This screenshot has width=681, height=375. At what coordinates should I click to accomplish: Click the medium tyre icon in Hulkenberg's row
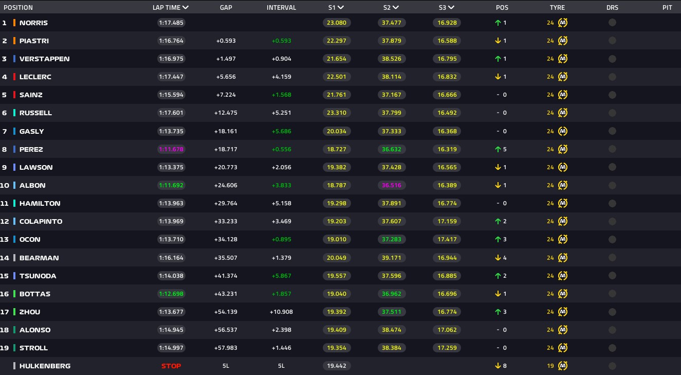pos(563,366)
